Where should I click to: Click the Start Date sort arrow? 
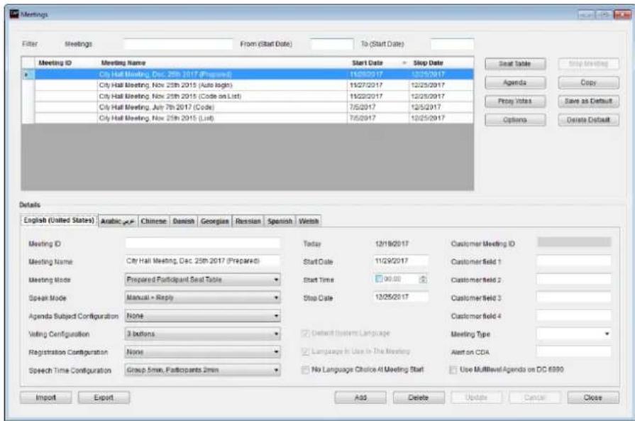[x=404, y=62]
